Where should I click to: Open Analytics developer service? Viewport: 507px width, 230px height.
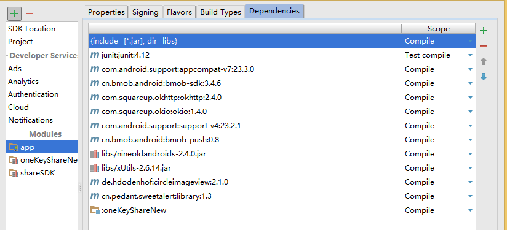(23, 82)
